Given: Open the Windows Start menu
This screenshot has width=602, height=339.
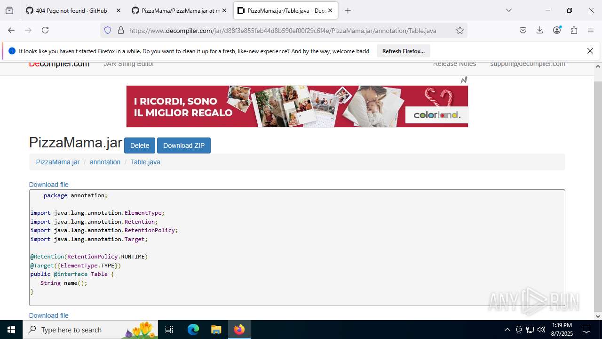Looking at the screenshot, I should tap(11, 330).
